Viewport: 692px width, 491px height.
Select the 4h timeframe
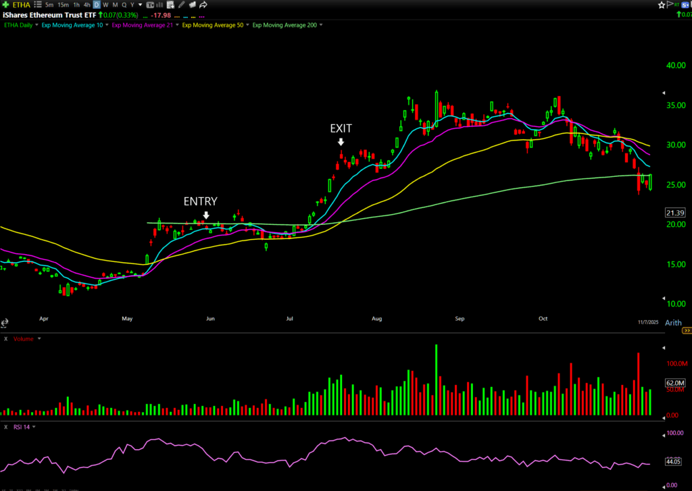[x=87, y=5]
